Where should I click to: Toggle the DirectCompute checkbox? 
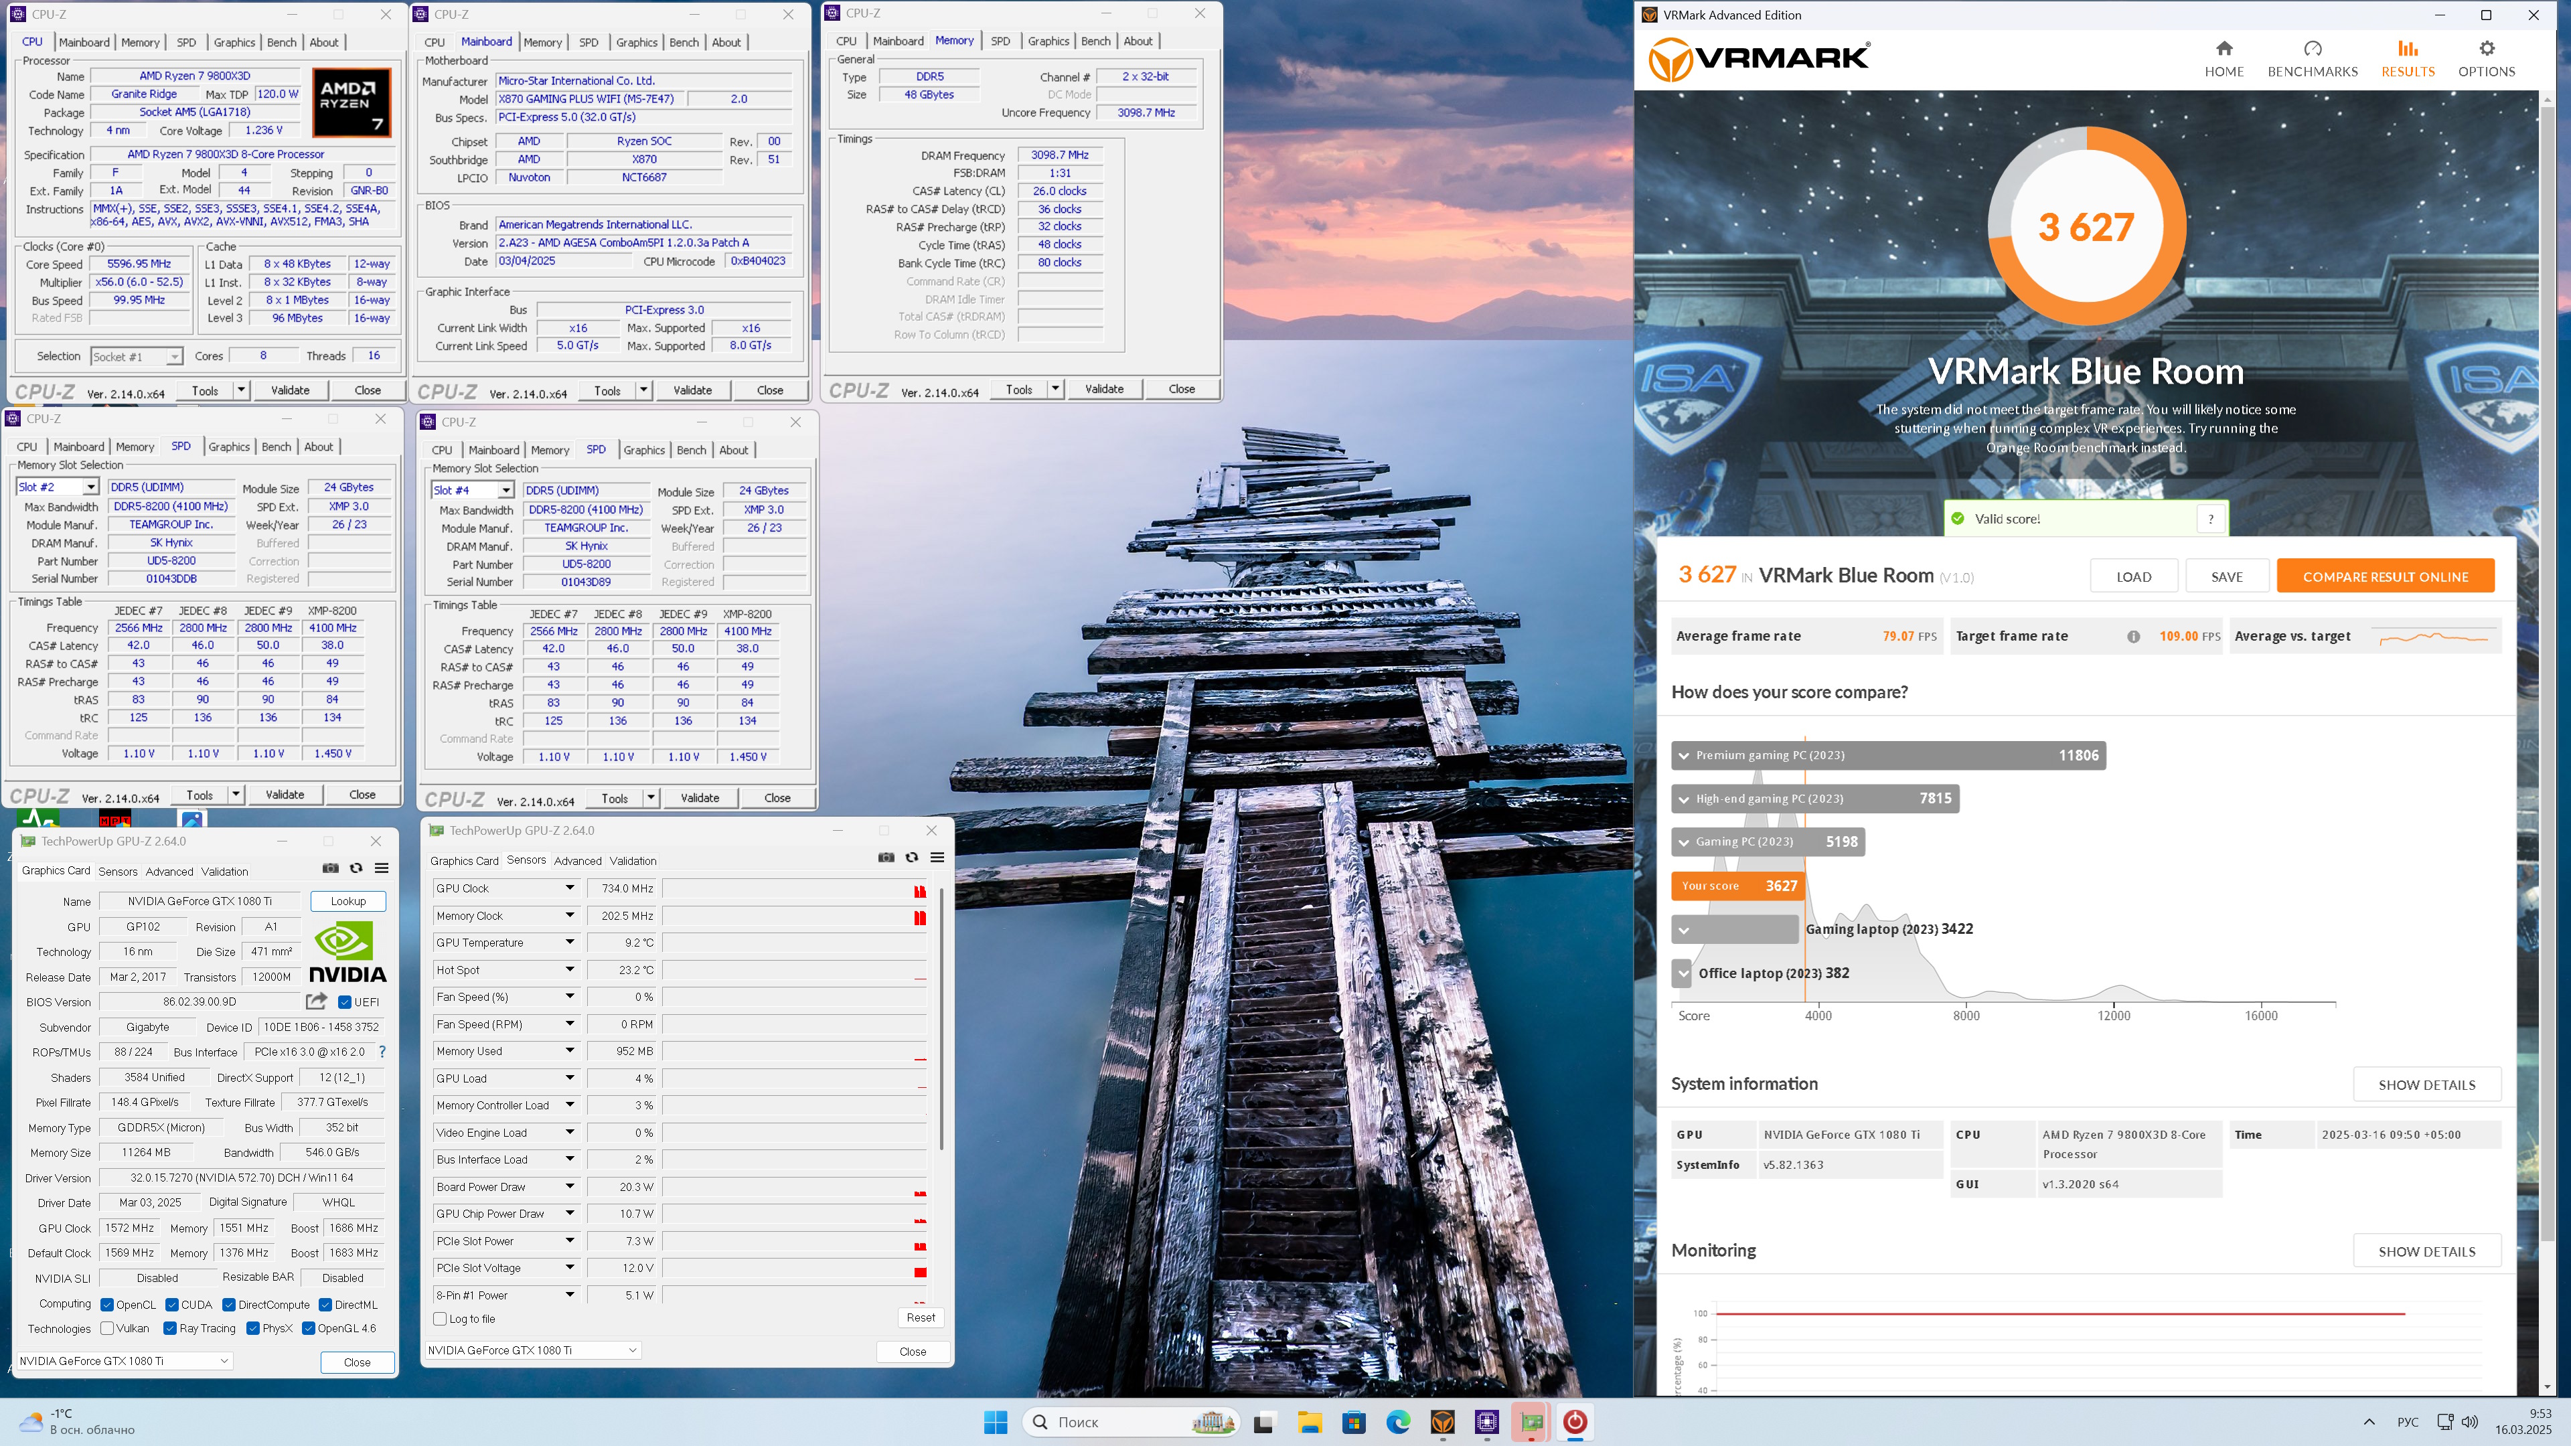click(228, 1304)
